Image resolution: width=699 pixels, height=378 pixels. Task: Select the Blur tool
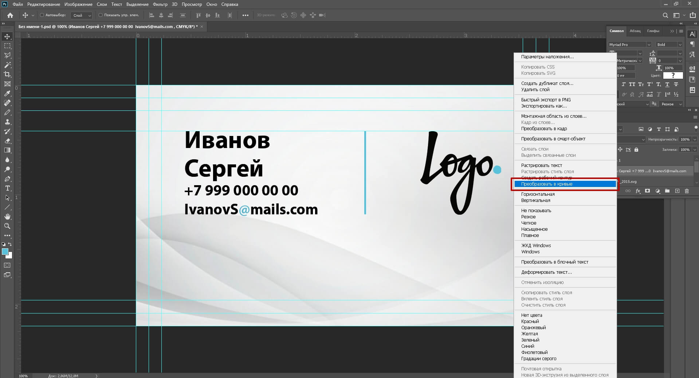point(7,160)
